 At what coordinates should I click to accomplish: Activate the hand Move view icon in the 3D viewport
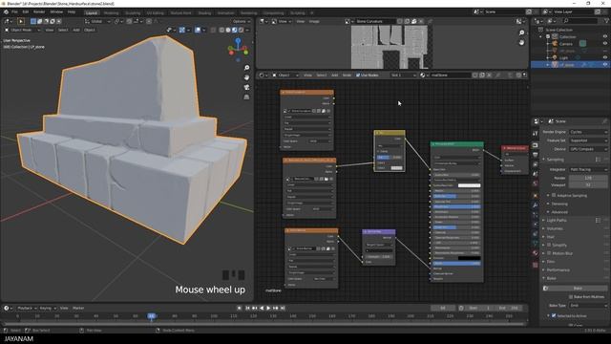(x=246, y=77)
